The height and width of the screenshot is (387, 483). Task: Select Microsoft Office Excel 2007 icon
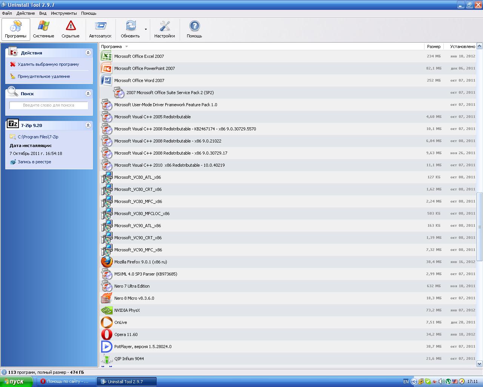click(x=107, y=56)
